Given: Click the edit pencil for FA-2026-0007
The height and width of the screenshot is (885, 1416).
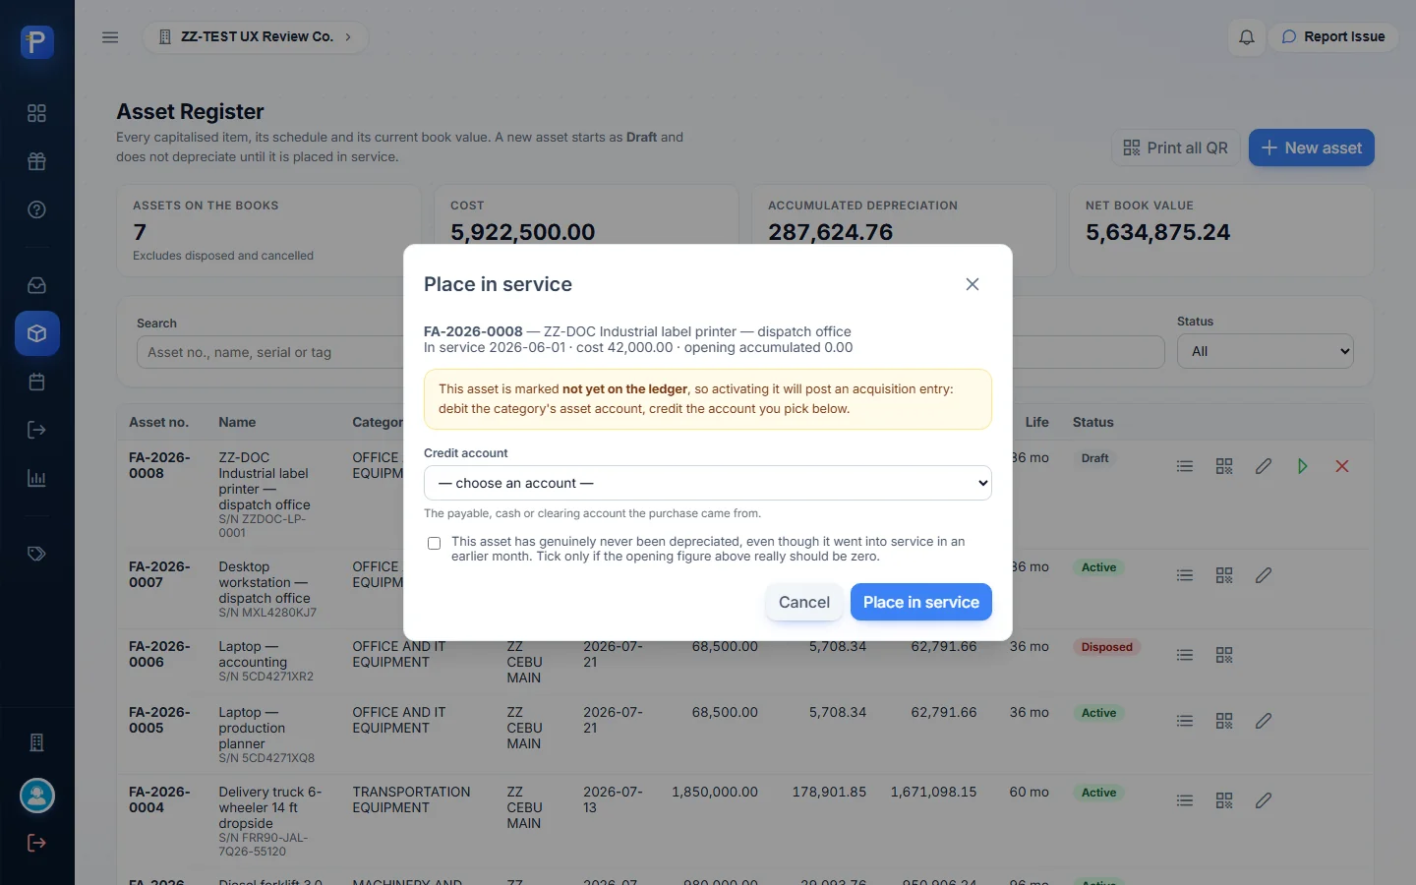Looking at the screenshot, I should pyautogui.click(x=1264, y=575).
